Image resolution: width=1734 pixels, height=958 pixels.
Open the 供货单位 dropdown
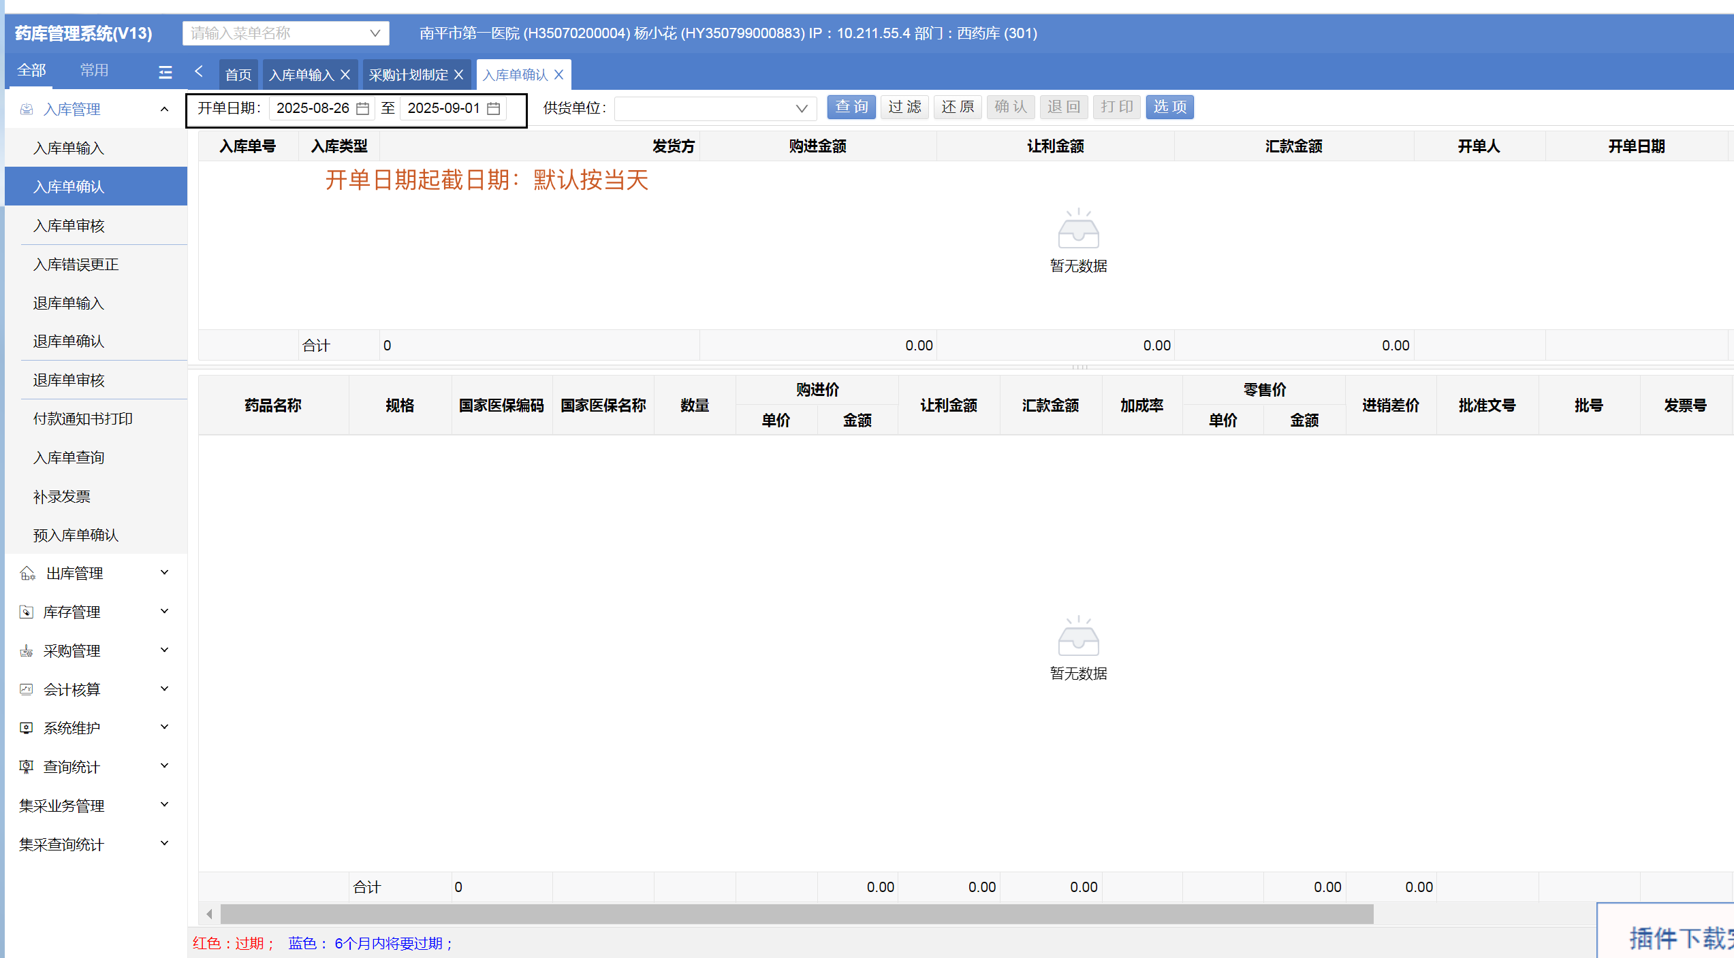point(801,108)
